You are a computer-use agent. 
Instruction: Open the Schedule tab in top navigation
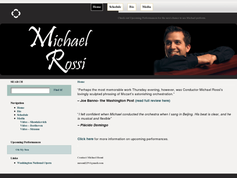pos(115,7)
